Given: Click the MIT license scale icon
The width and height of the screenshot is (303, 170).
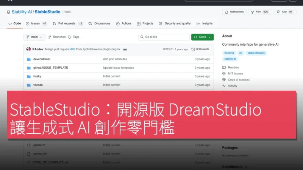Looking at the screenshot, I should click(224, 74).
